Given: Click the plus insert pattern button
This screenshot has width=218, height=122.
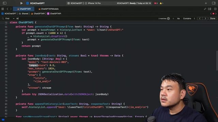Looking at the screenshot, I should (173, 19).
